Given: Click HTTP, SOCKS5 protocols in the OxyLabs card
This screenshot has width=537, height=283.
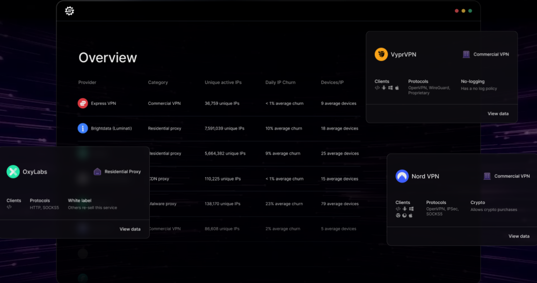Looking at the screenshot, I should click(44, 208).
